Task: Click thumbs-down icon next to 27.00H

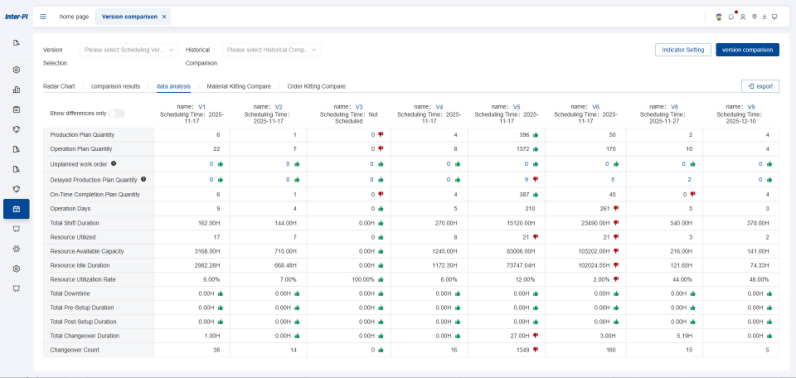Action: coord(536,336)
